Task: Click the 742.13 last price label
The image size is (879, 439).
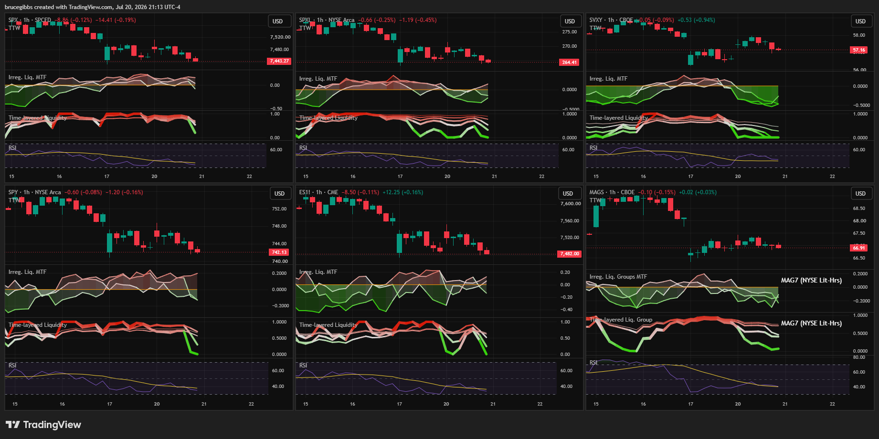Action: (279, 252)
